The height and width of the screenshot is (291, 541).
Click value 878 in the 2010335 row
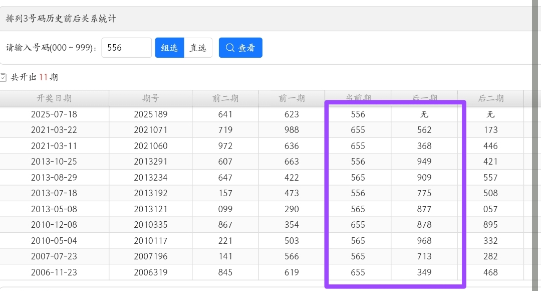424,225
